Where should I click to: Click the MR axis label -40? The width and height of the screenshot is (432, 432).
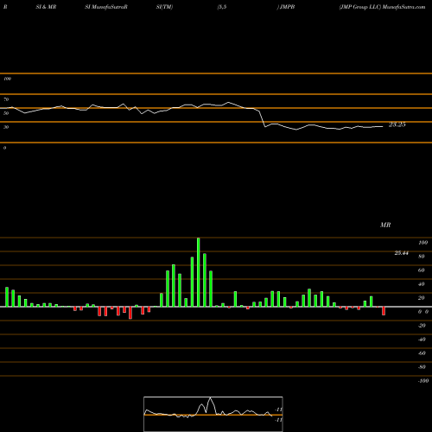pyautogui.click(x=422, y=340)
